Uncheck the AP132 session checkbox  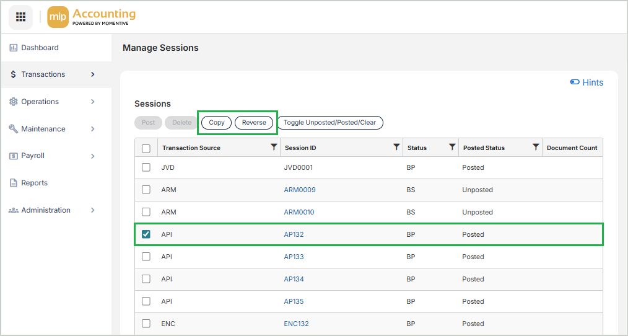pyautogui.click(x=146, y=234)
